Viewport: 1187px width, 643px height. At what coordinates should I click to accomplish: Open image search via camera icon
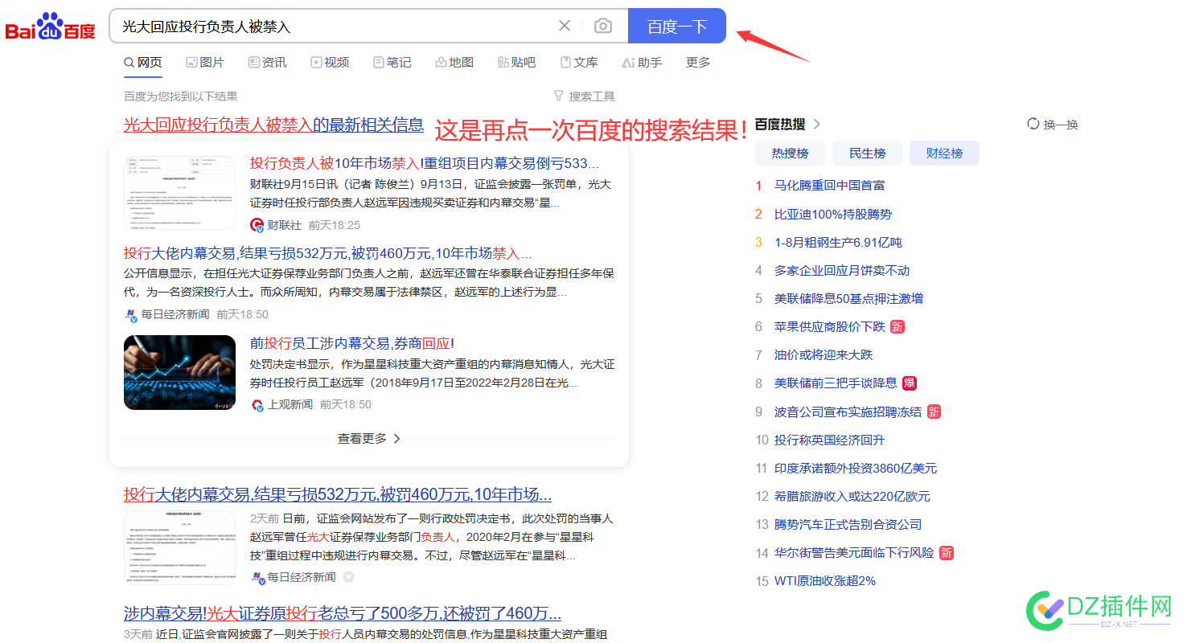coord(603,26)
